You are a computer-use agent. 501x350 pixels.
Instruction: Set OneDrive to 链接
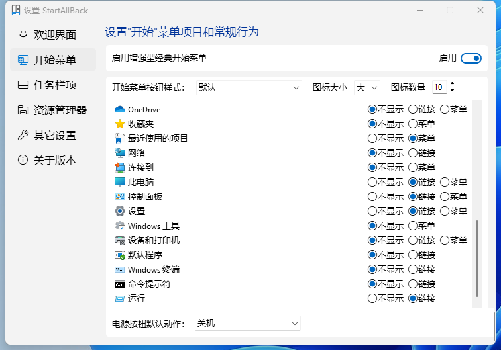tap(421, 109)
